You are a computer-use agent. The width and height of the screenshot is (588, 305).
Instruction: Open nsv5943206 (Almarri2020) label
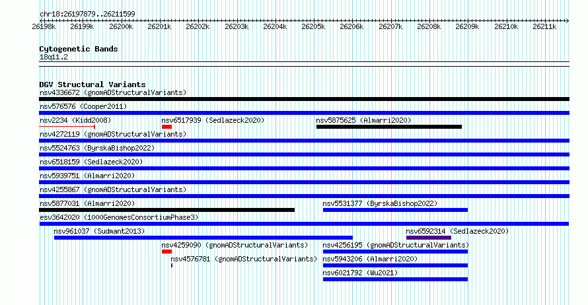[x=370, y=259]
